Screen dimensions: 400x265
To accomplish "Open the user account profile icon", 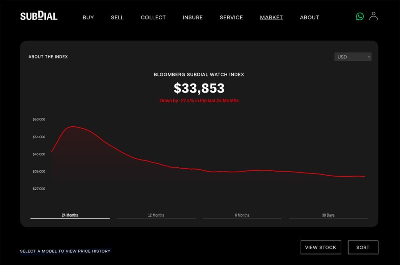I will pyautogui.click(x=373, y=16).
